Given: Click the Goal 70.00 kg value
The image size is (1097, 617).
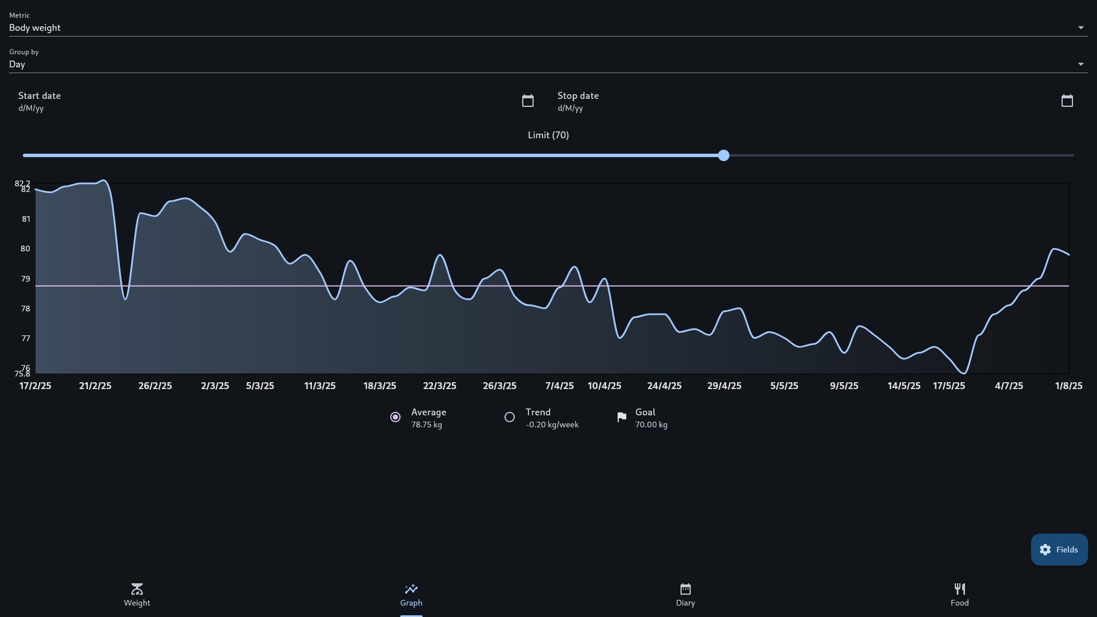Looking at the screenshot, I should 651,425.
